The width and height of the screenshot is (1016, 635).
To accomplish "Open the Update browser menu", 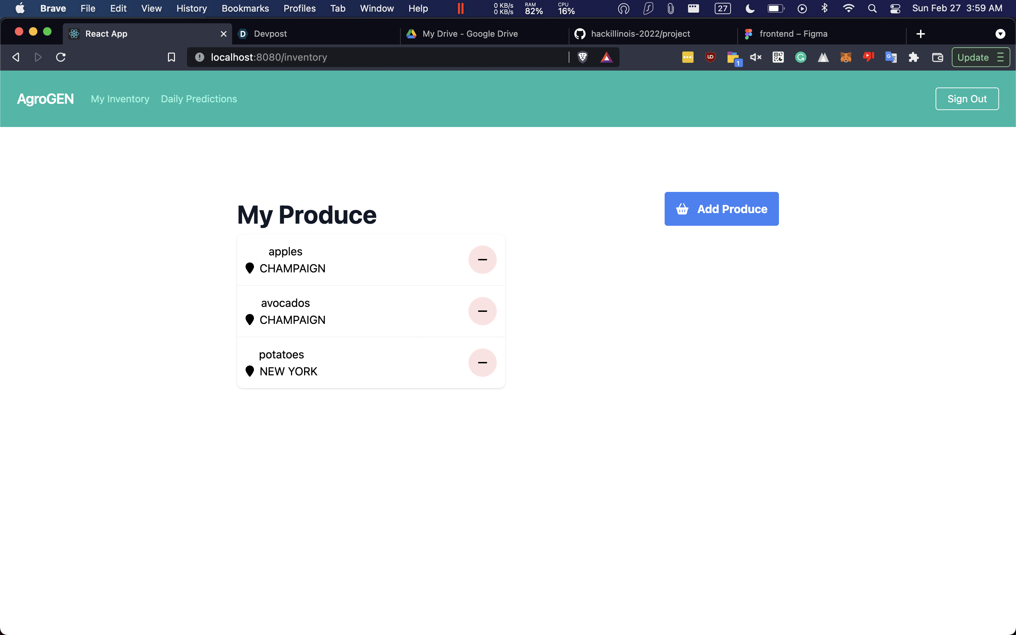I will pos(980,57).
